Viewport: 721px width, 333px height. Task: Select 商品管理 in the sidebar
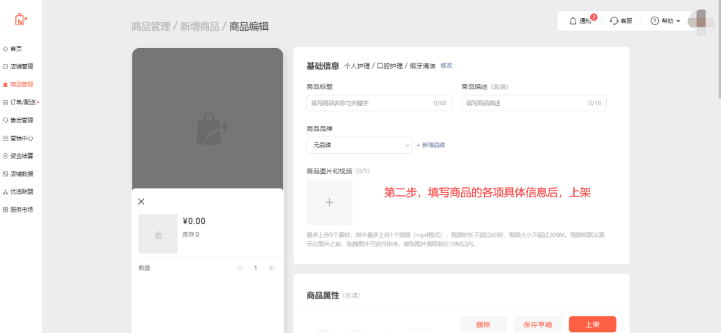coord(21,85)
